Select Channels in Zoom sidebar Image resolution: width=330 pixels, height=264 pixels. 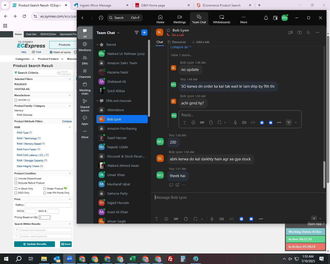coord(85,73)
